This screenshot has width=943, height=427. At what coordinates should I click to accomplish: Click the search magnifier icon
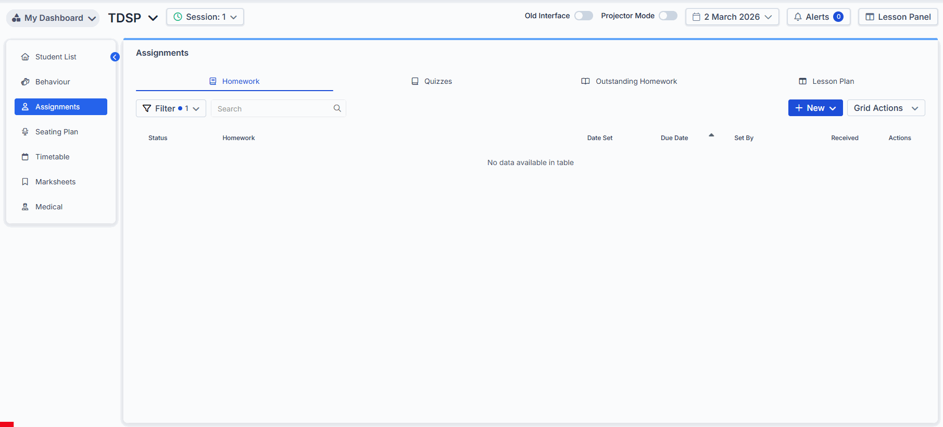point(337,108)
